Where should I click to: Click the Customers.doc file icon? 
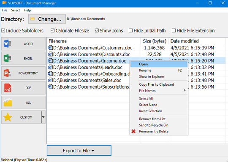(x=50, y=48)
